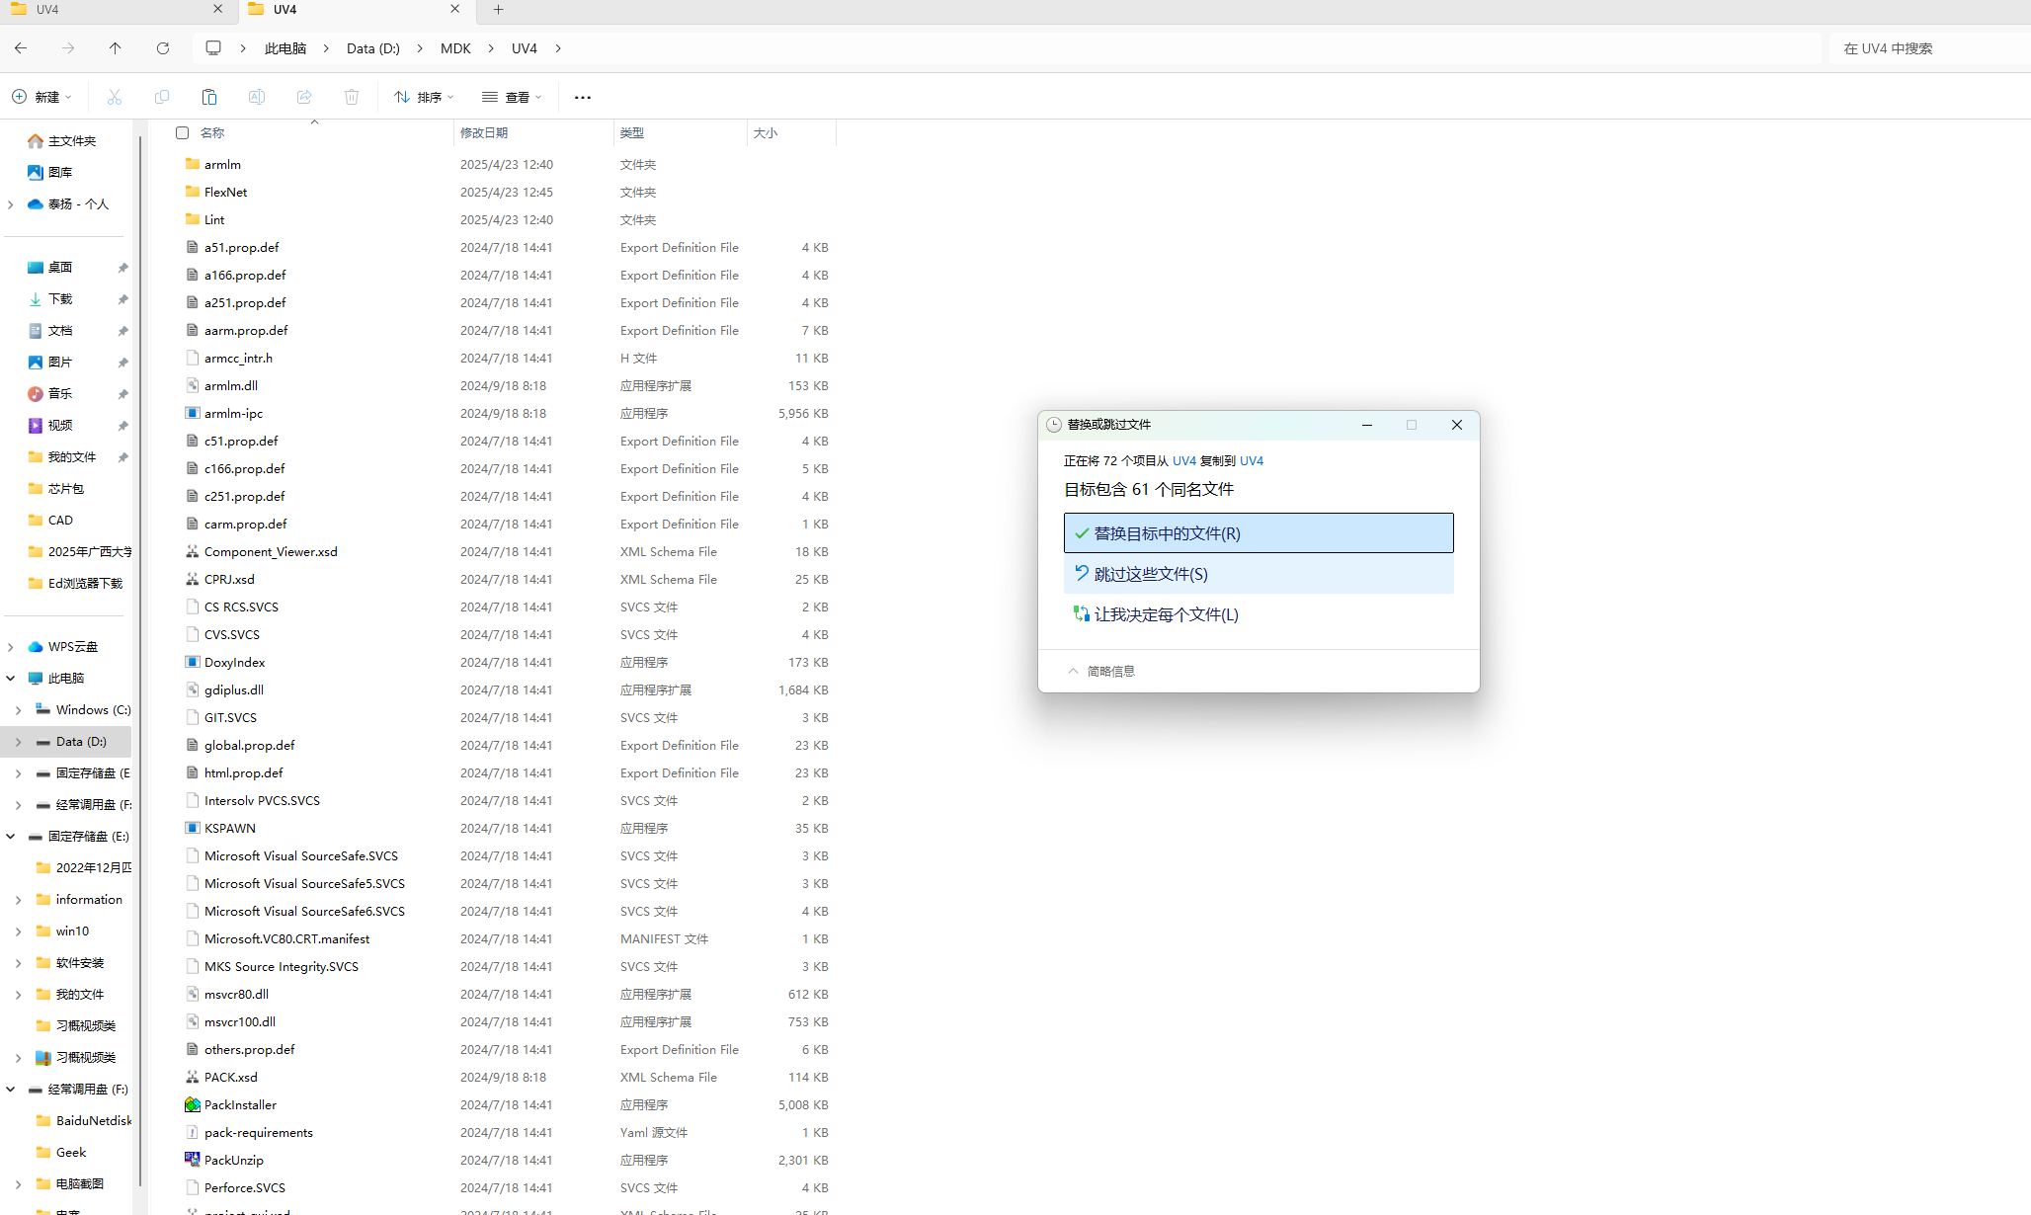The image size is (2031, 1215).
Task: Open the 排序 sort dropdown
Action: 425,97
